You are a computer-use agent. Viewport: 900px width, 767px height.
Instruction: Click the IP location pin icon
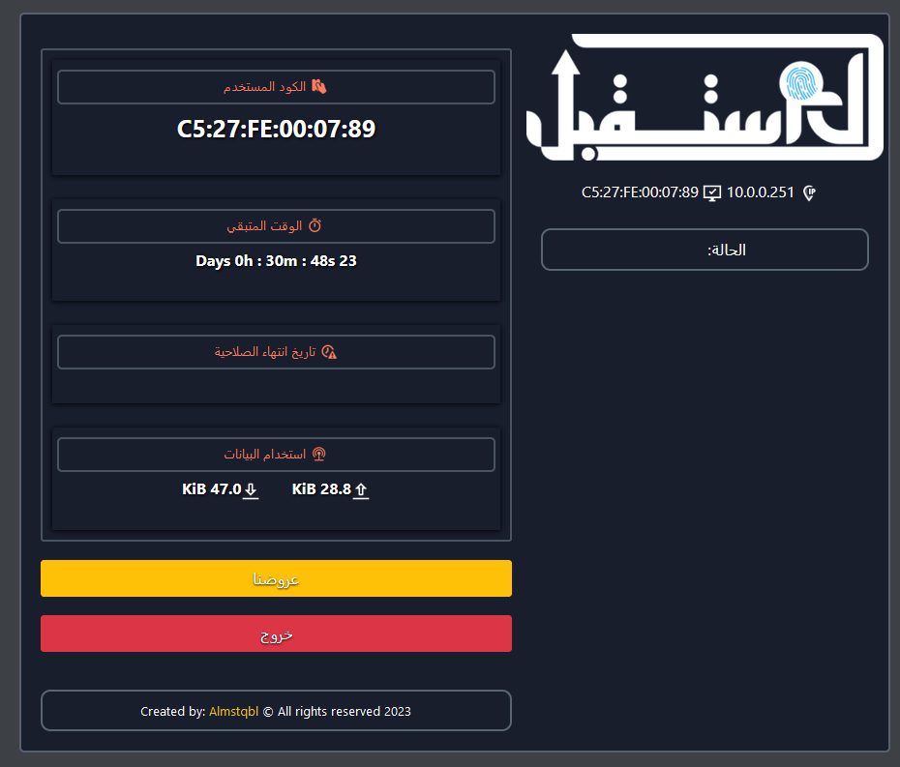pyautogui.click(x=809, y=192)
